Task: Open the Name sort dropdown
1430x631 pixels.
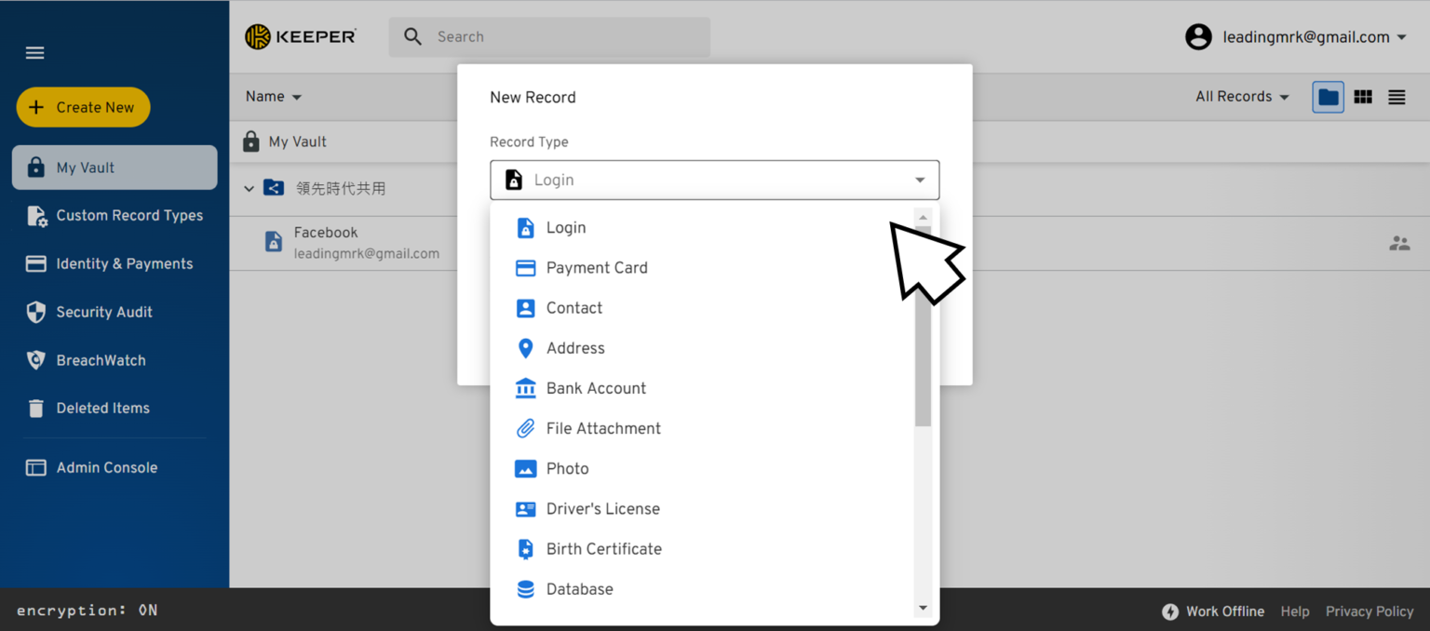Action: tap(274, 97)
